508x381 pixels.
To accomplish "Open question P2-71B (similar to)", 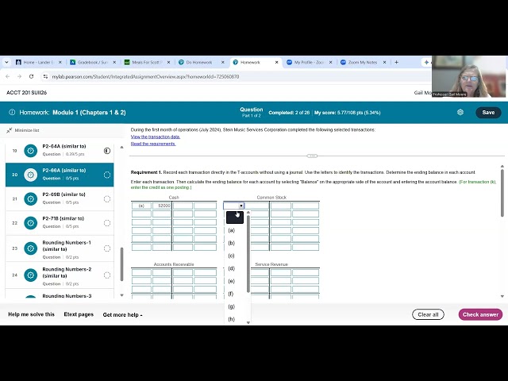I will click(x=60, y=223).
